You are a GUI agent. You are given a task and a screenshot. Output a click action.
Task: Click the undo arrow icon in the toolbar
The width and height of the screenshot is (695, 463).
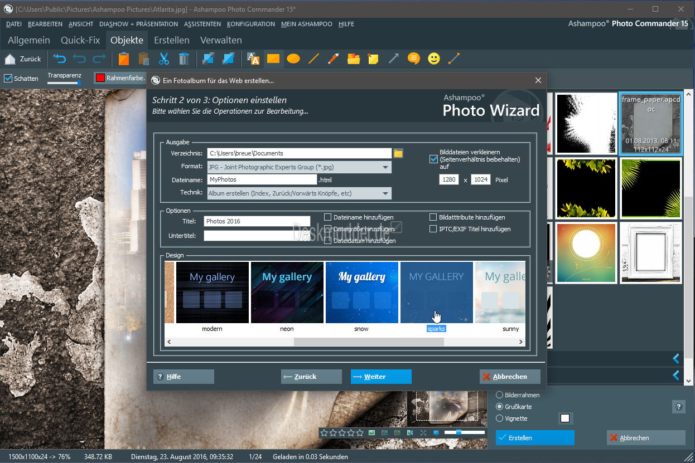pos(60,59)
